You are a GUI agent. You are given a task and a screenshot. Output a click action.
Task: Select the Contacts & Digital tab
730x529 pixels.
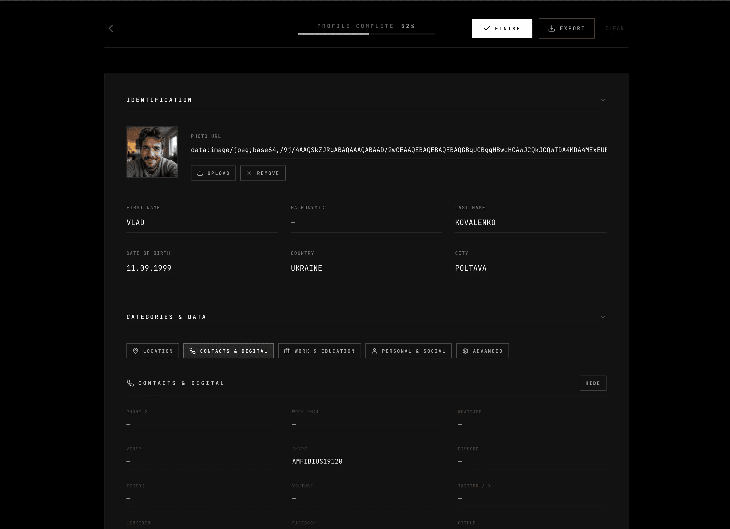(228, 351)
